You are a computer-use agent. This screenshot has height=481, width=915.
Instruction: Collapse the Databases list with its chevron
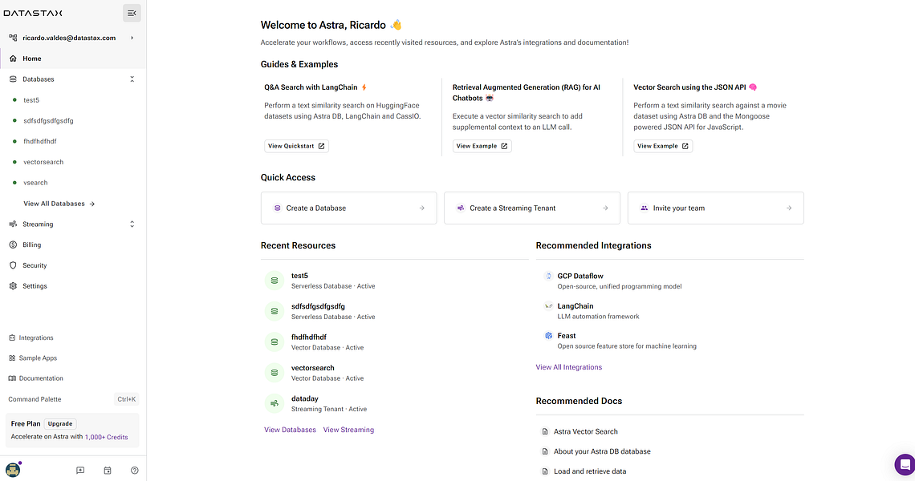pos(132,79)
